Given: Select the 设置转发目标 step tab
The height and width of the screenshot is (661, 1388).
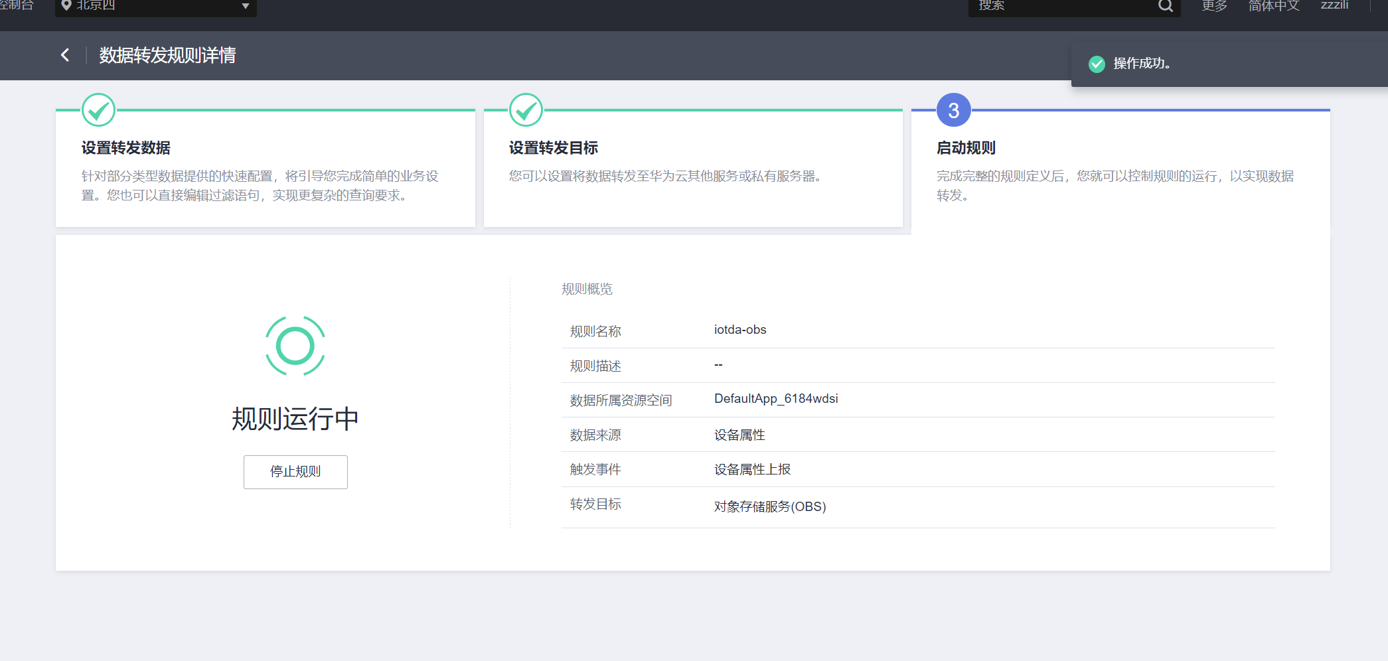Looking at the screenshot, I should 693,169.
